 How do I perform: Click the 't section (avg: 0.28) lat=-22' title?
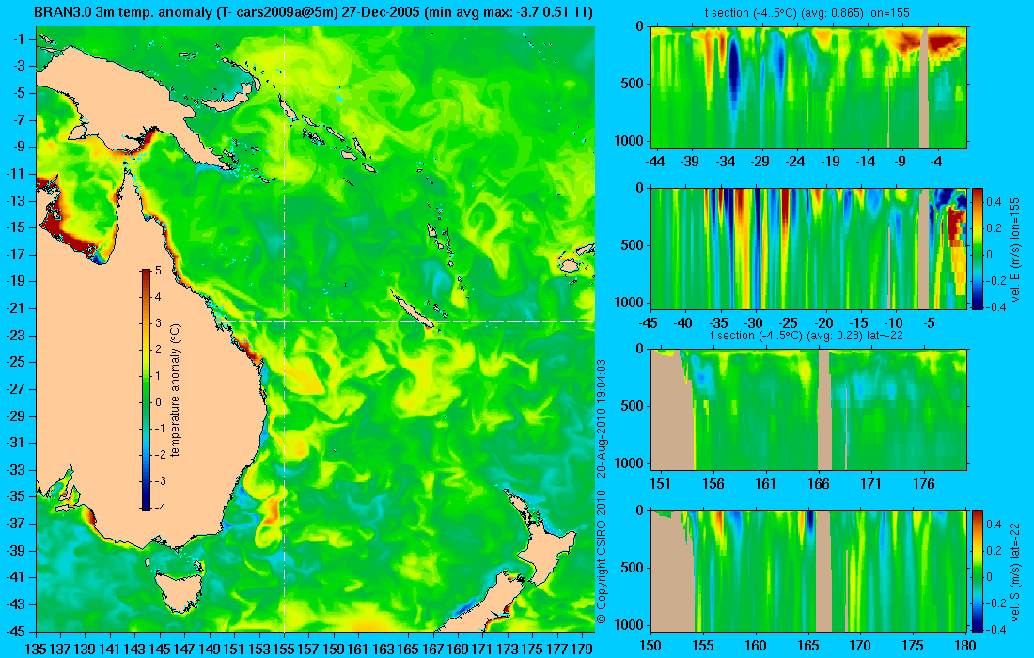tap(808, 336)
